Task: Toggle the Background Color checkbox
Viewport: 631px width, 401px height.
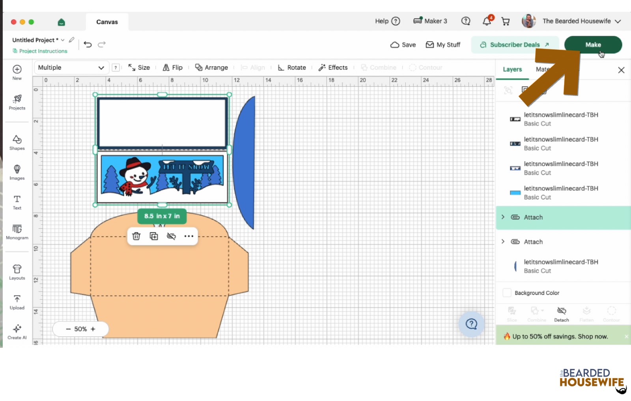Action: tap(507, 293)
